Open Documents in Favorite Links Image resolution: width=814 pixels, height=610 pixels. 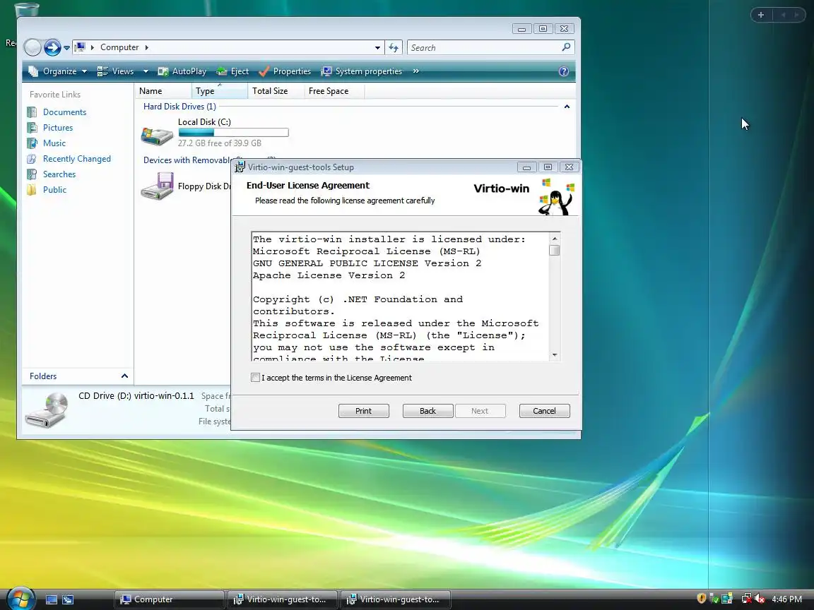[x=64, y=112]
